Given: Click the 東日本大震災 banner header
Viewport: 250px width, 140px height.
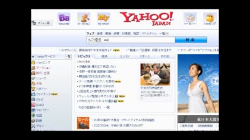Looking at the screenshot, I should [x=198, y=119].
